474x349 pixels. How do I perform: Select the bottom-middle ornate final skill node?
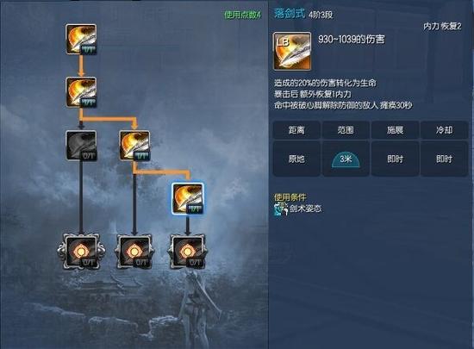click(134, 252)
